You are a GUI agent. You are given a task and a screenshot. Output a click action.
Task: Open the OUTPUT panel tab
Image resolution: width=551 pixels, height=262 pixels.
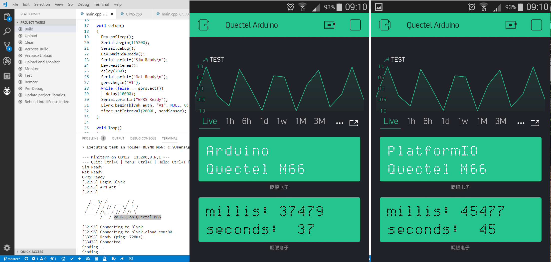(118, 138)
